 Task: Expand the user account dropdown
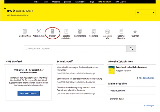tap(146, 12)
